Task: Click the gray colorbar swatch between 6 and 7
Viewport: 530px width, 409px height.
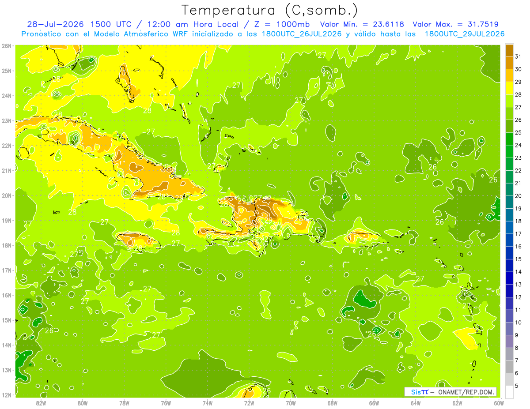Action: [x=509, y=367]
